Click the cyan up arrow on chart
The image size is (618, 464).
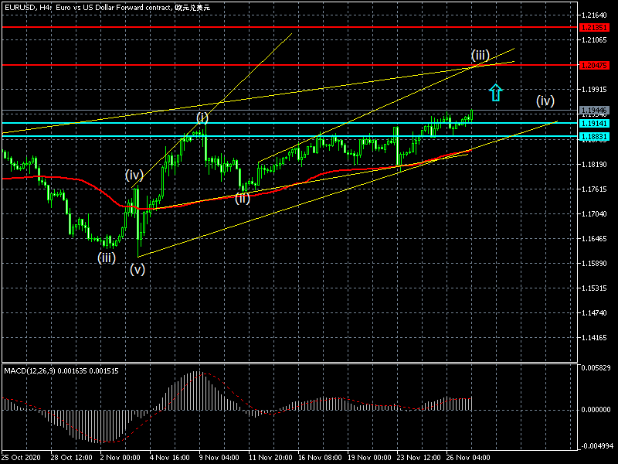point(496,92)
